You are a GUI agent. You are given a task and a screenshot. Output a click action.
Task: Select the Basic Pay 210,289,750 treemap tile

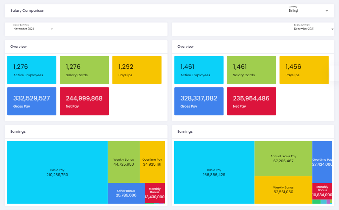tap(57, 172)
